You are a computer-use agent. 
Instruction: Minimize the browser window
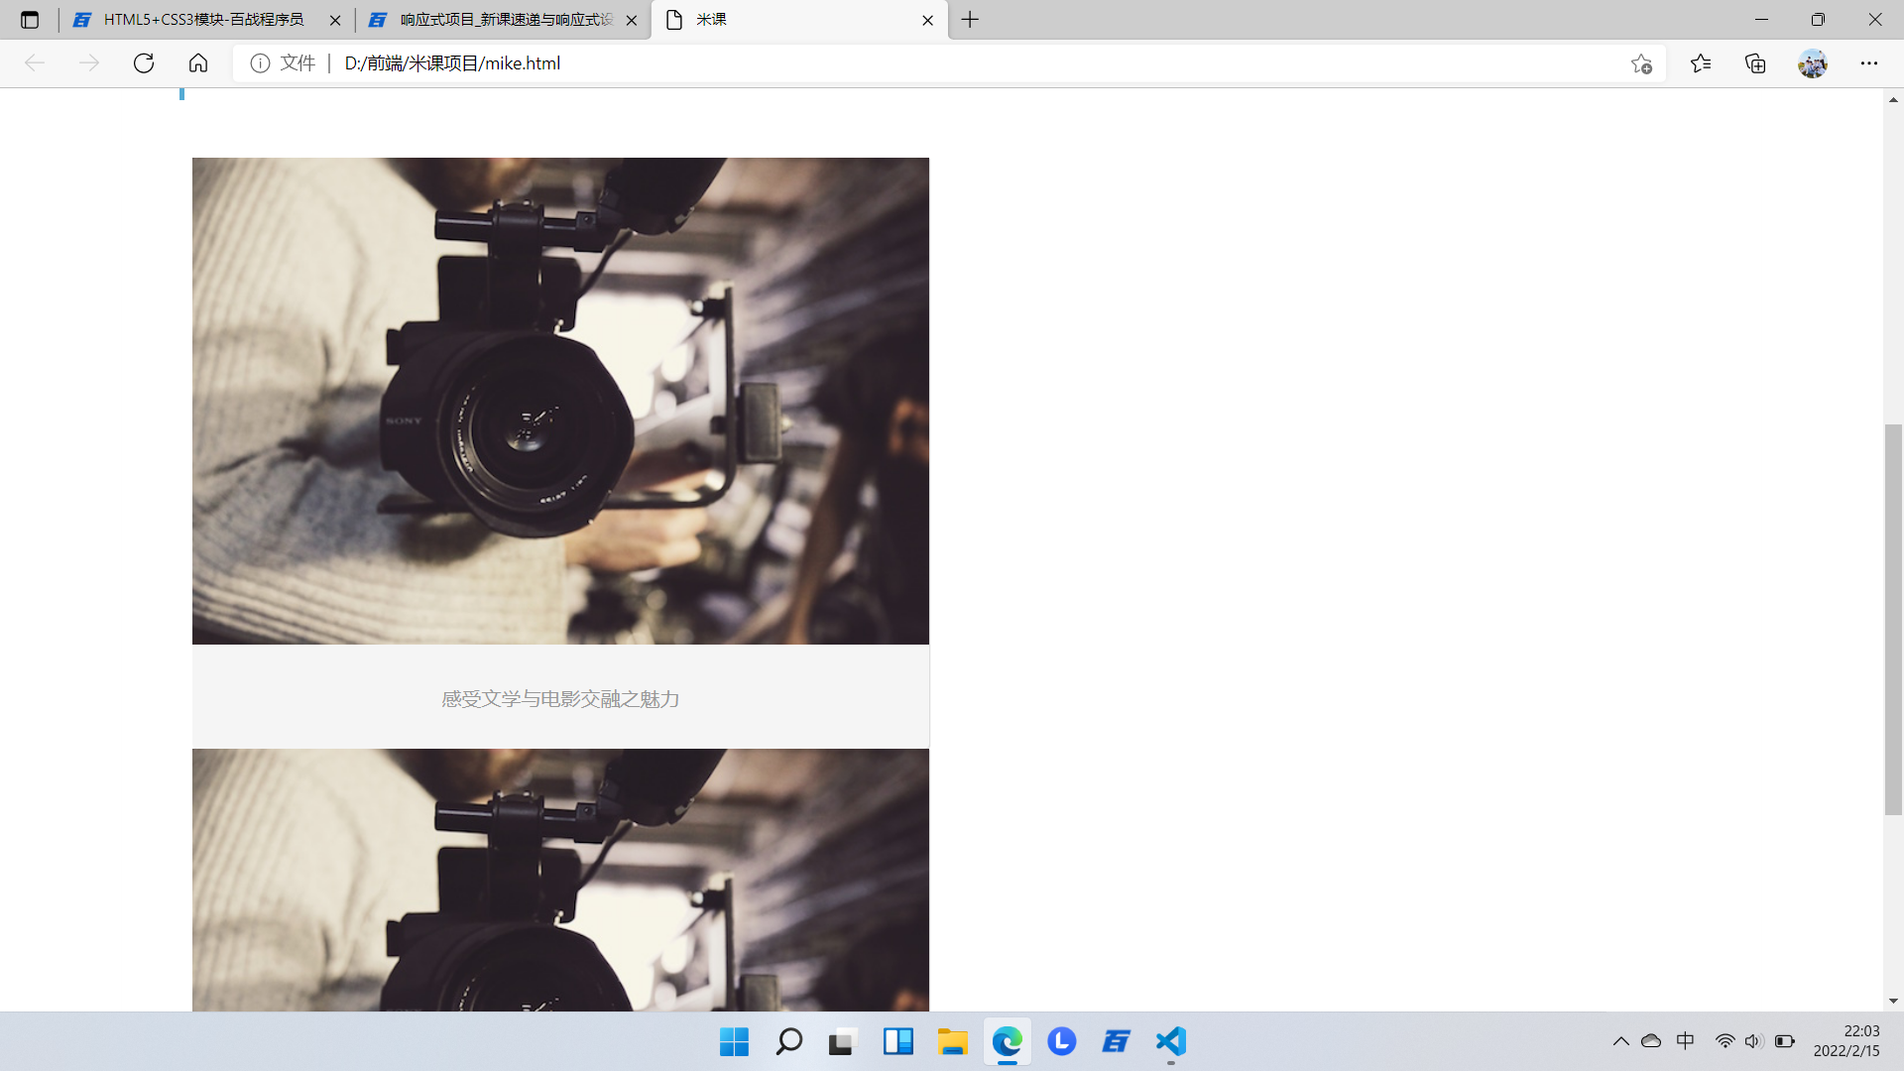tap(1761, 20)
